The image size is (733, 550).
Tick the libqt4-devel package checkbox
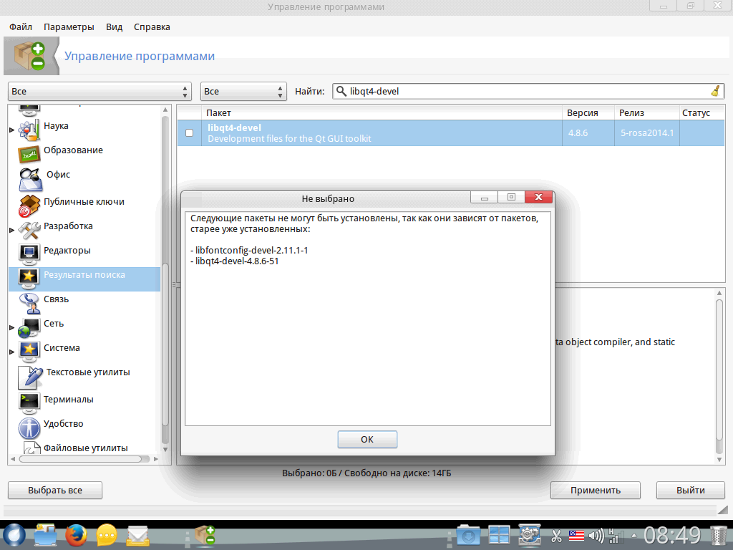pyautogui.click(x=189, y=132)
